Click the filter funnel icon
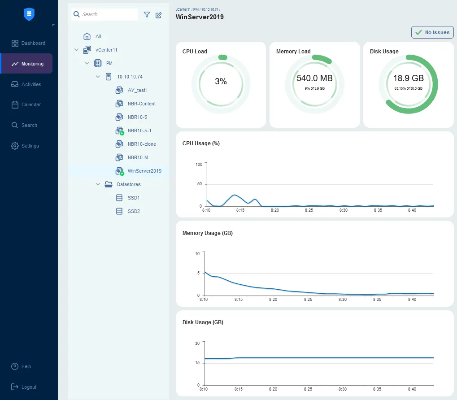Screen dimensions: 457x400 coord(147,15)
